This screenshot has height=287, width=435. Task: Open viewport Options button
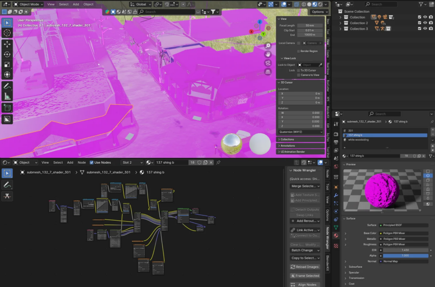tap(319, 11)
